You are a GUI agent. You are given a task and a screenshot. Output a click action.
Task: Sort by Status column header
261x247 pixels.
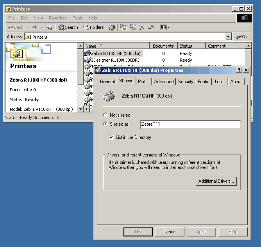coord(191,46)
